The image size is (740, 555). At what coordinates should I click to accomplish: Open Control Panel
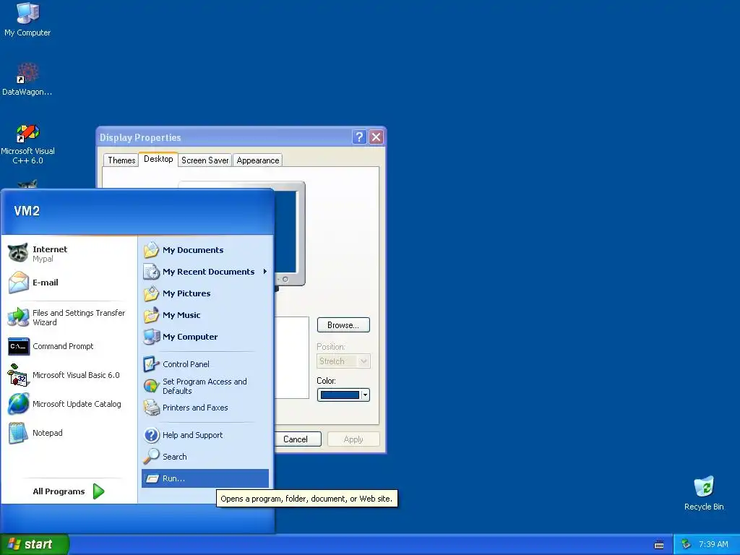(x=205, y=364)
